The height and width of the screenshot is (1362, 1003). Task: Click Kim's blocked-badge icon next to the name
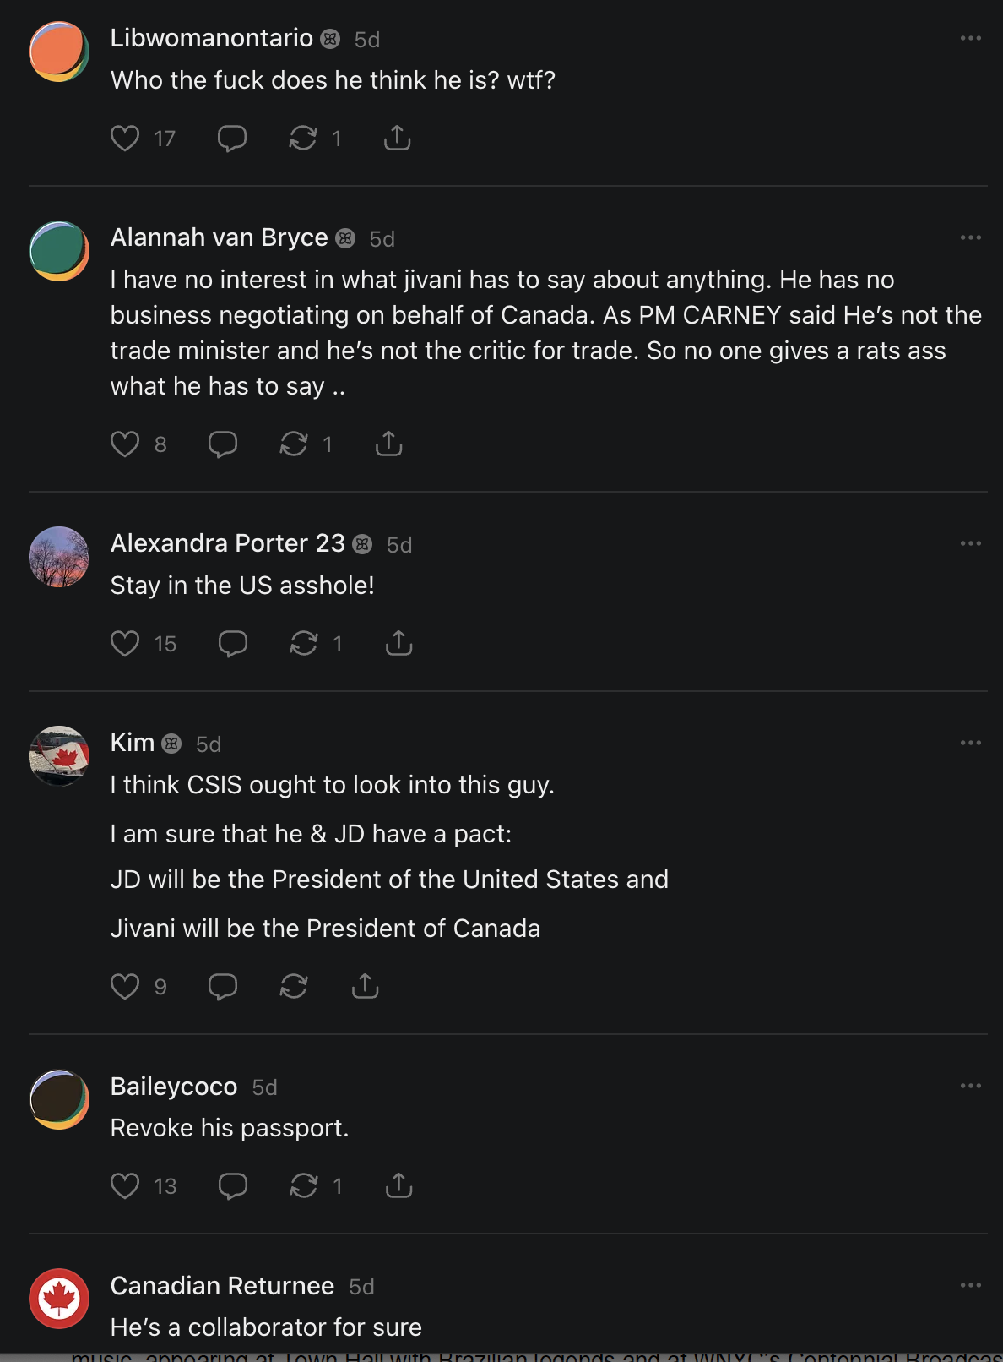(x=173, y=744)
